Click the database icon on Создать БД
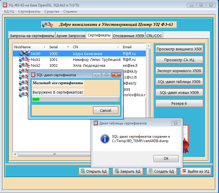The width and height of the screenshot is (219, 193). tap(151, 171)
